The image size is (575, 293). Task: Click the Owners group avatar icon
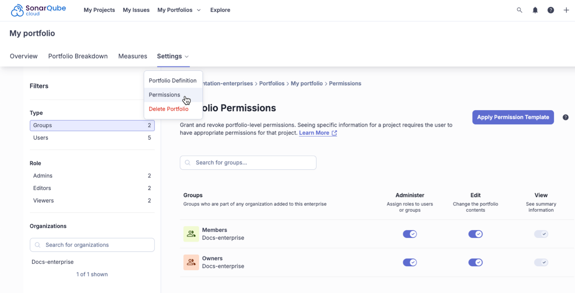click(x=191, y=262)
